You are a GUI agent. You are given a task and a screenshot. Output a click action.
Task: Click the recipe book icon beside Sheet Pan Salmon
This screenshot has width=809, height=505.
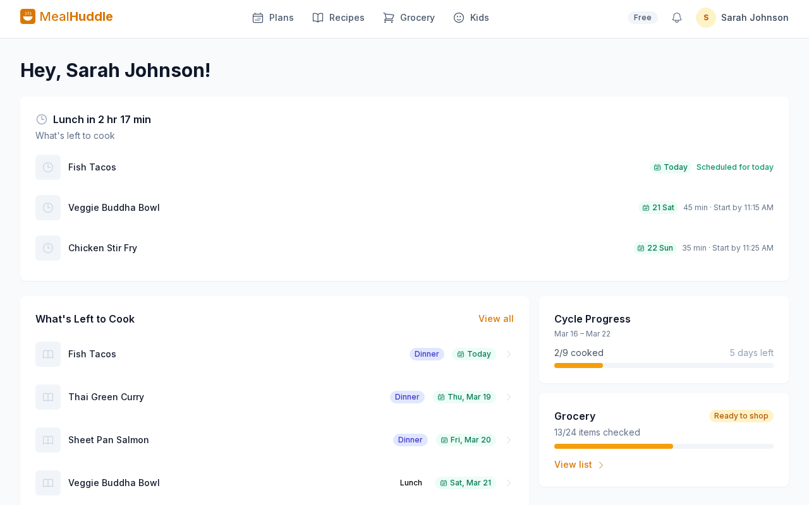(x=47, y=440)
